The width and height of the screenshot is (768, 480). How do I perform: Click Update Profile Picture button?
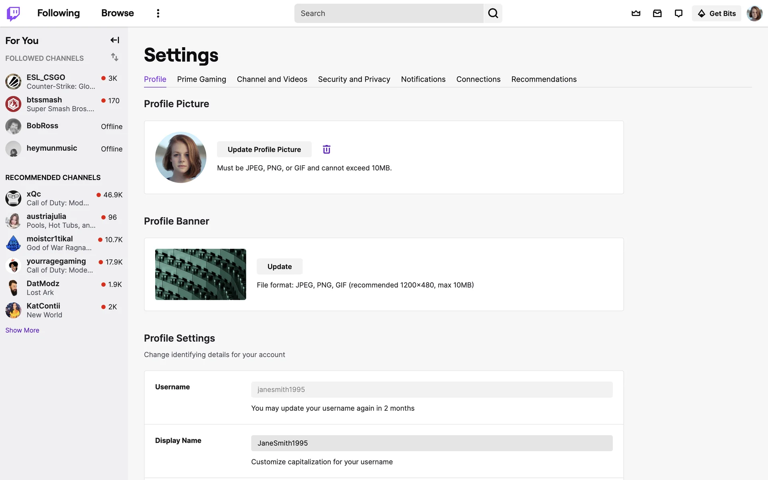point(264,149)
